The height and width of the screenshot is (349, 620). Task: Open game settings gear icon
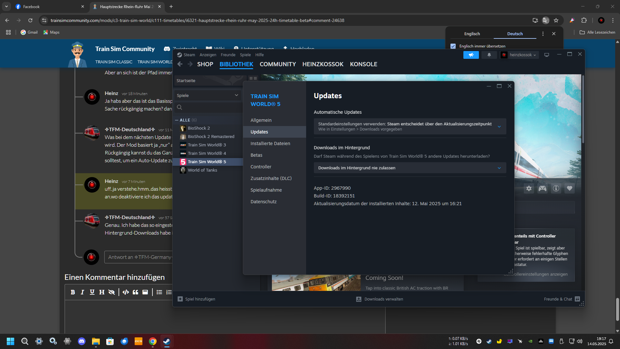point(529,188)
